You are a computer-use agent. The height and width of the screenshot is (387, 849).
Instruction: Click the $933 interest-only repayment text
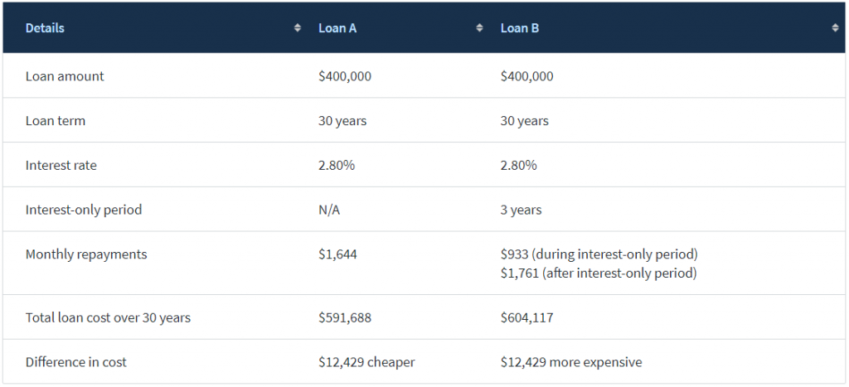click(599, 254)
